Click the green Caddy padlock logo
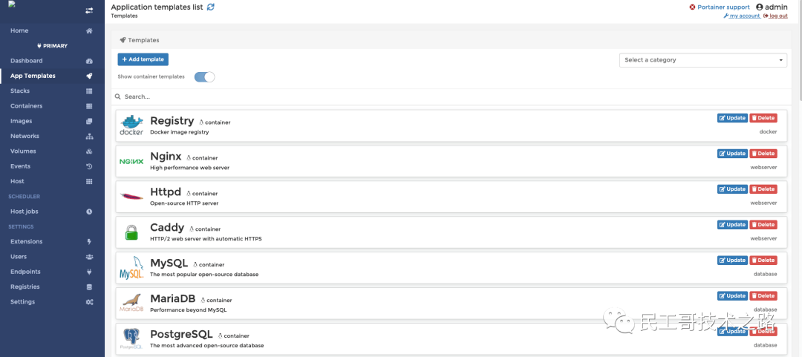This screenshot has width=802, height=357. tap(131, 232)
